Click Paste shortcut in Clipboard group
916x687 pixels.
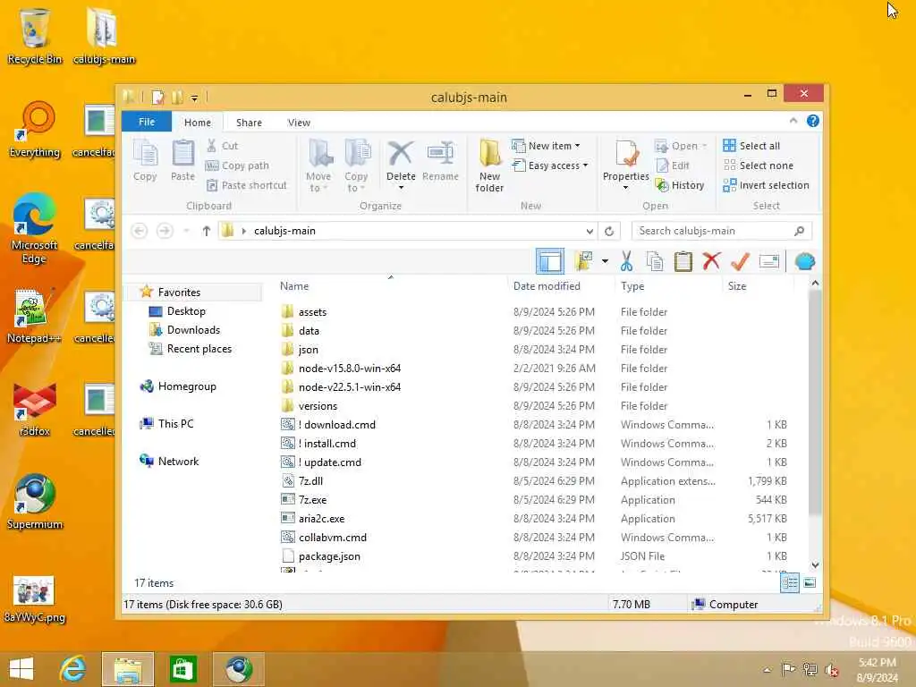click(x=246, y=185)
